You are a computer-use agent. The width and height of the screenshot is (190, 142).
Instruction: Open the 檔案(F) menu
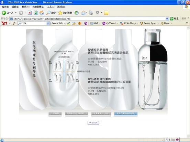[x=5, y=7]
